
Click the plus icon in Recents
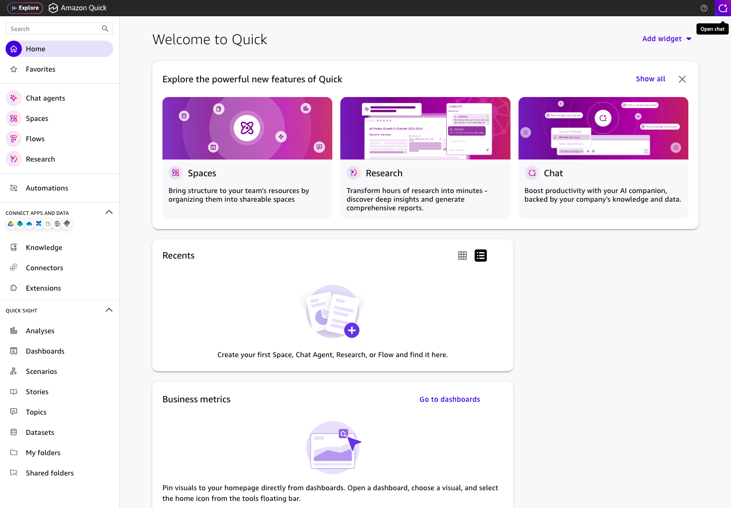tap(352, 330)
